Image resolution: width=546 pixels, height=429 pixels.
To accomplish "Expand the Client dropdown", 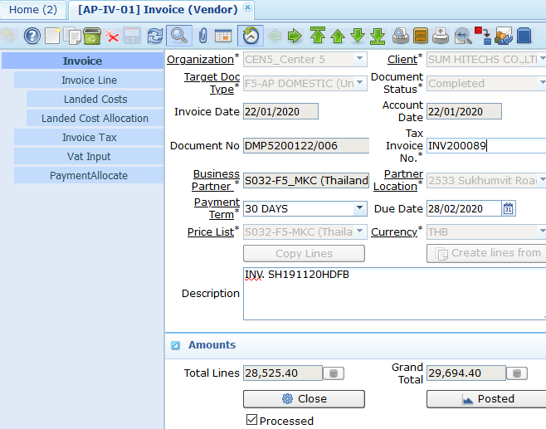I will pyautogui.click(x=543, y=59).
